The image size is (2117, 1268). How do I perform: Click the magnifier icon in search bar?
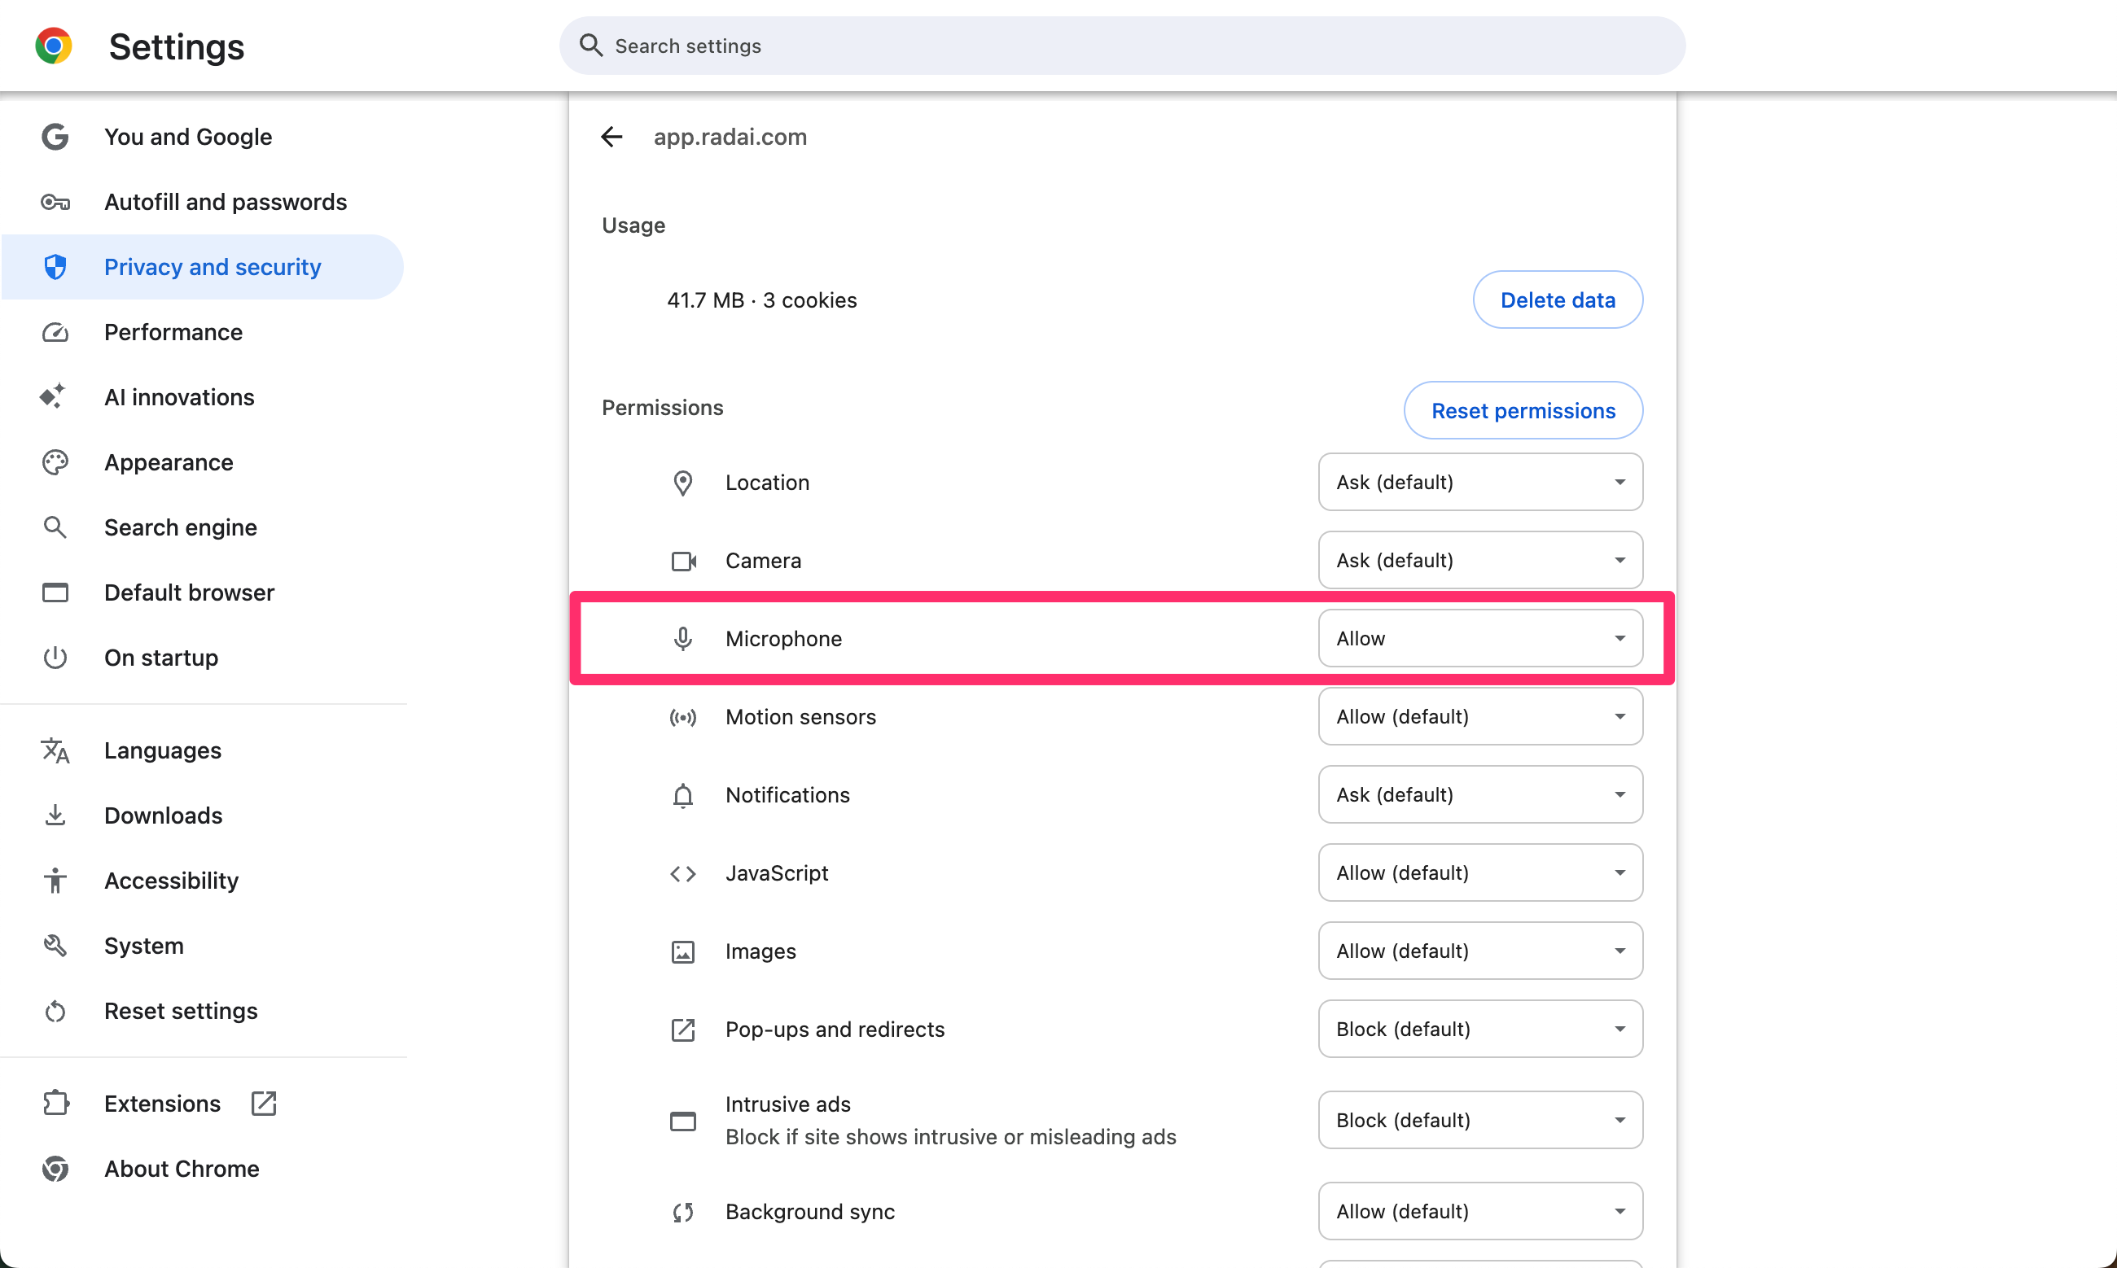pyautogui.click(x=591, y=46)
